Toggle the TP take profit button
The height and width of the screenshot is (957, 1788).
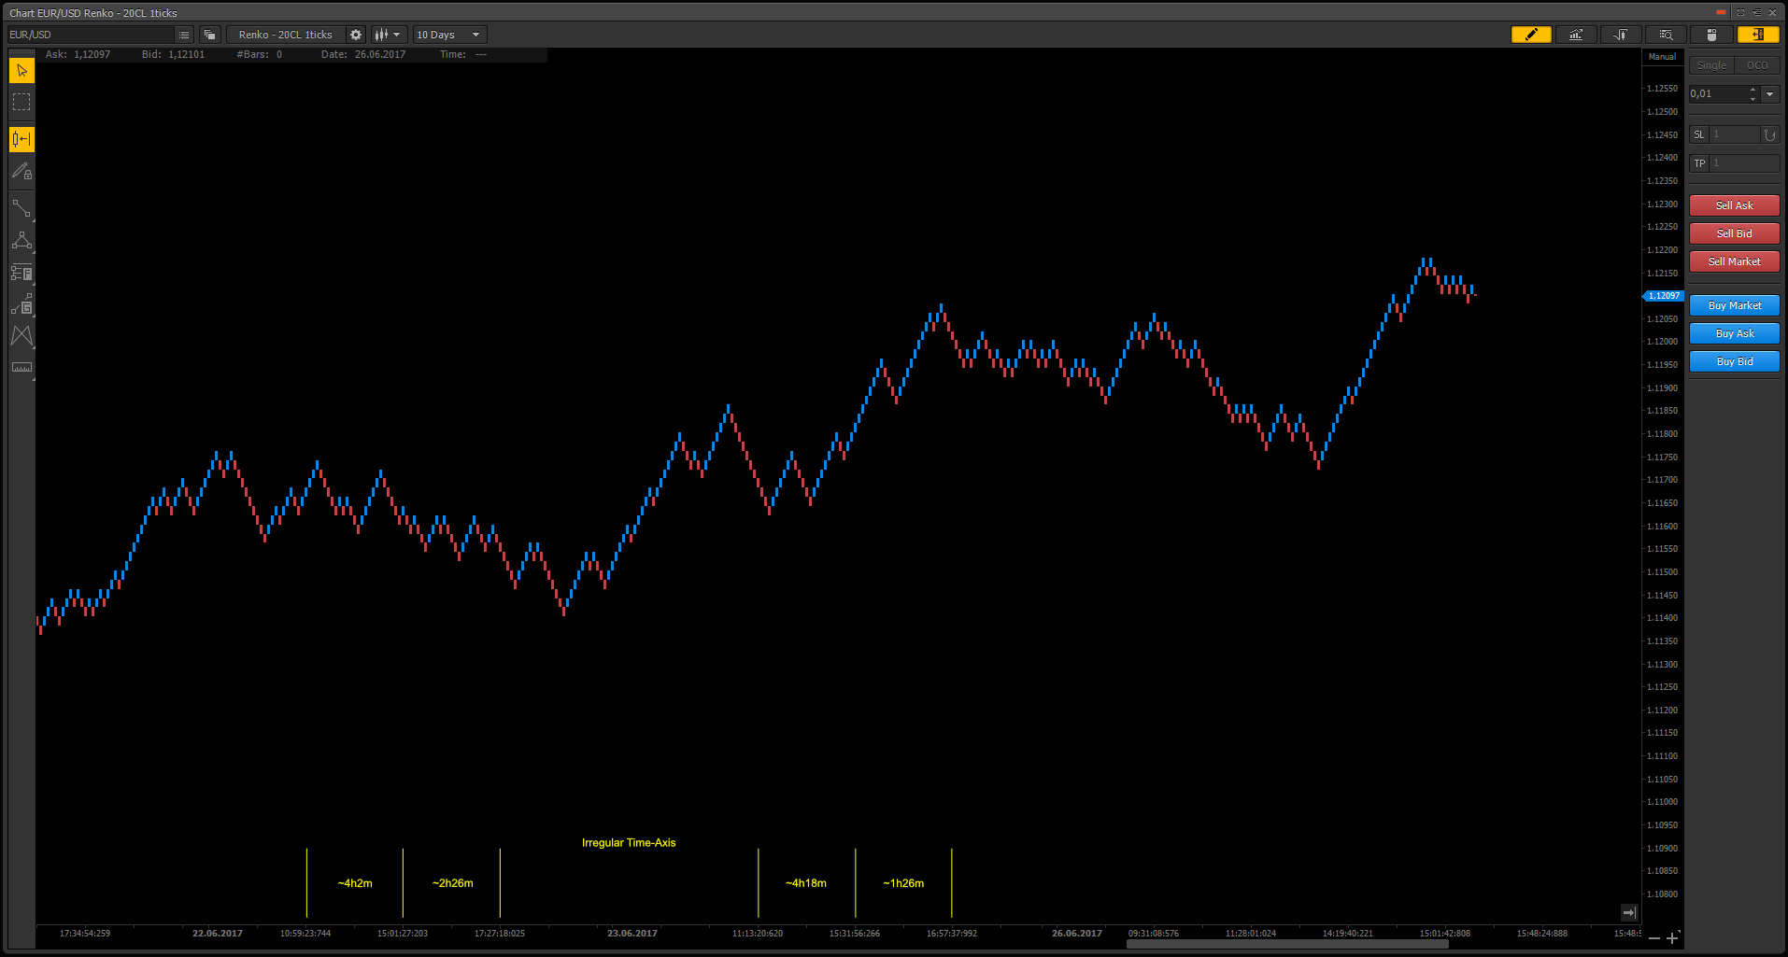(x=1699, y=163)
